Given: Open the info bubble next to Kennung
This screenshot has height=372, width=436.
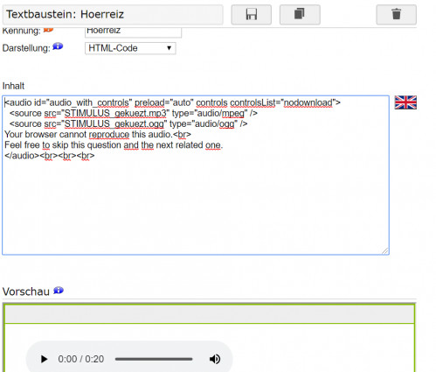Looking at the screenshot, I should coord(48,29).
